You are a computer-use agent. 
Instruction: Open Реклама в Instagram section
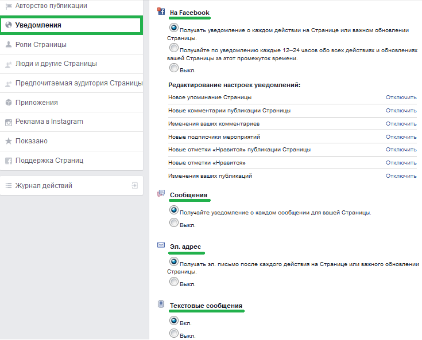pyautogui.click(x=71, y=122)
